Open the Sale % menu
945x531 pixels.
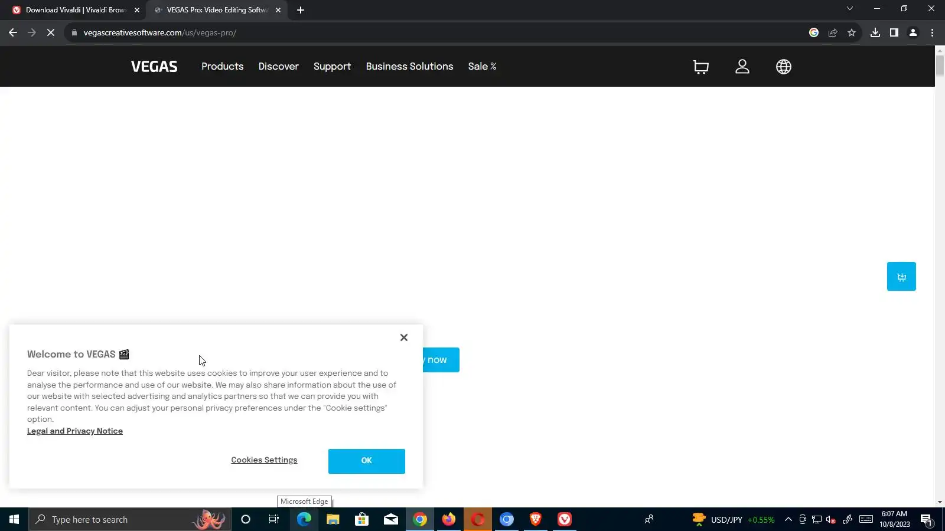(x=482, y=66)
